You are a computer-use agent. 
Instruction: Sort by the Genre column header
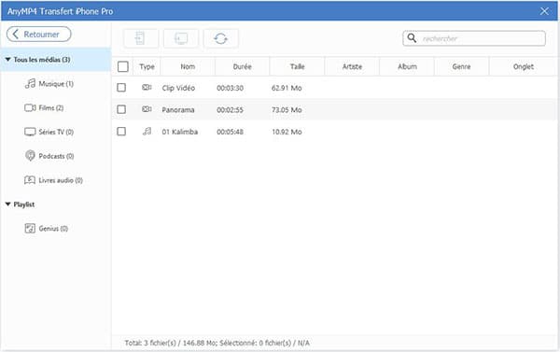point(461,66)
